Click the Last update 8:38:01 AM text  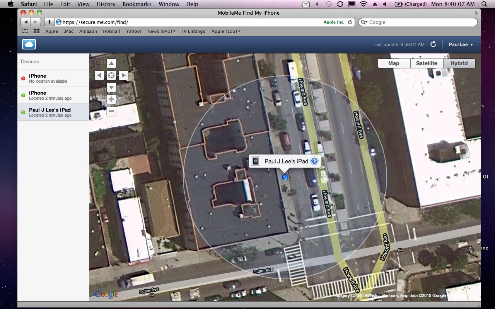[399, 44]
